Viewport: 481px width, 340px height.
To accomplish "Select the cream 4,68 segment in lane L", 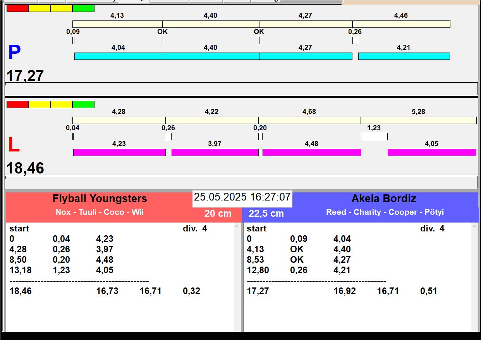I will (x=309, y=120).
